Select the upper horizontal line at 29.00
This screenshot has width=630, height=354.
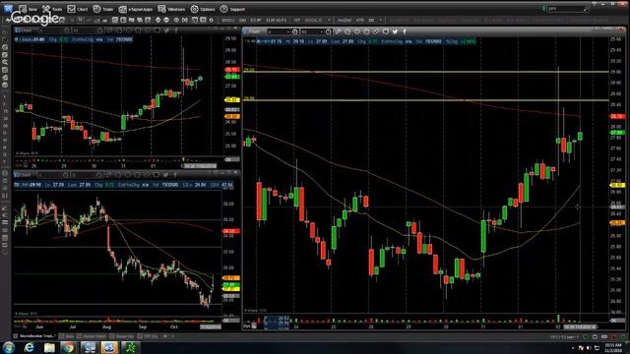426,72
